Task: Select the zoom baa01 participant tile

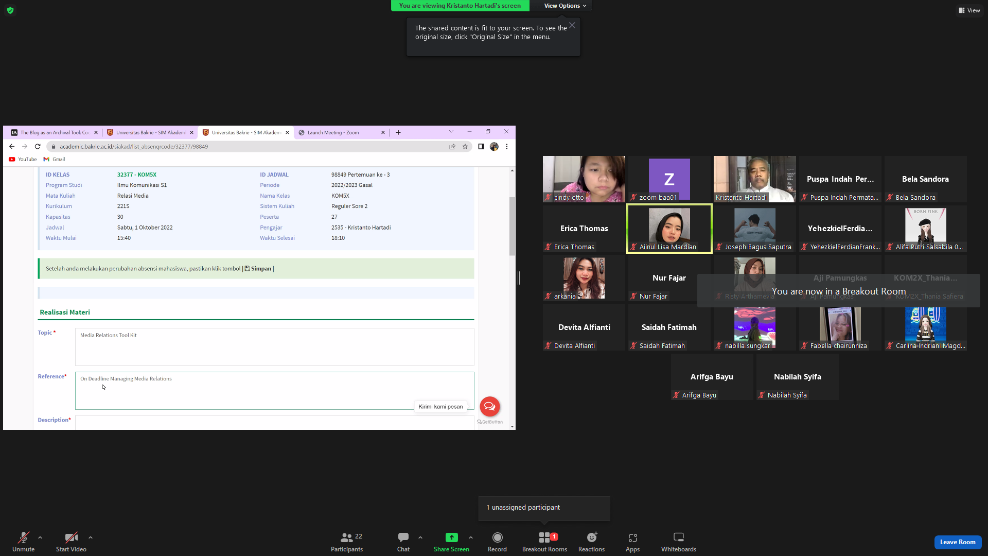Action: point(669,179)
